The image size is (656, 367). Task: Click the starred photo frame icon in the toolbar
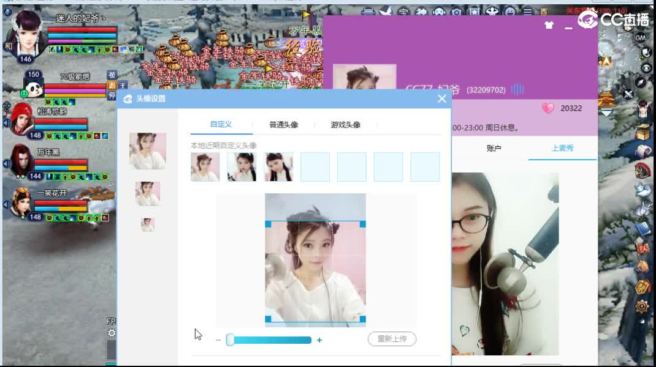pos(475,11)
